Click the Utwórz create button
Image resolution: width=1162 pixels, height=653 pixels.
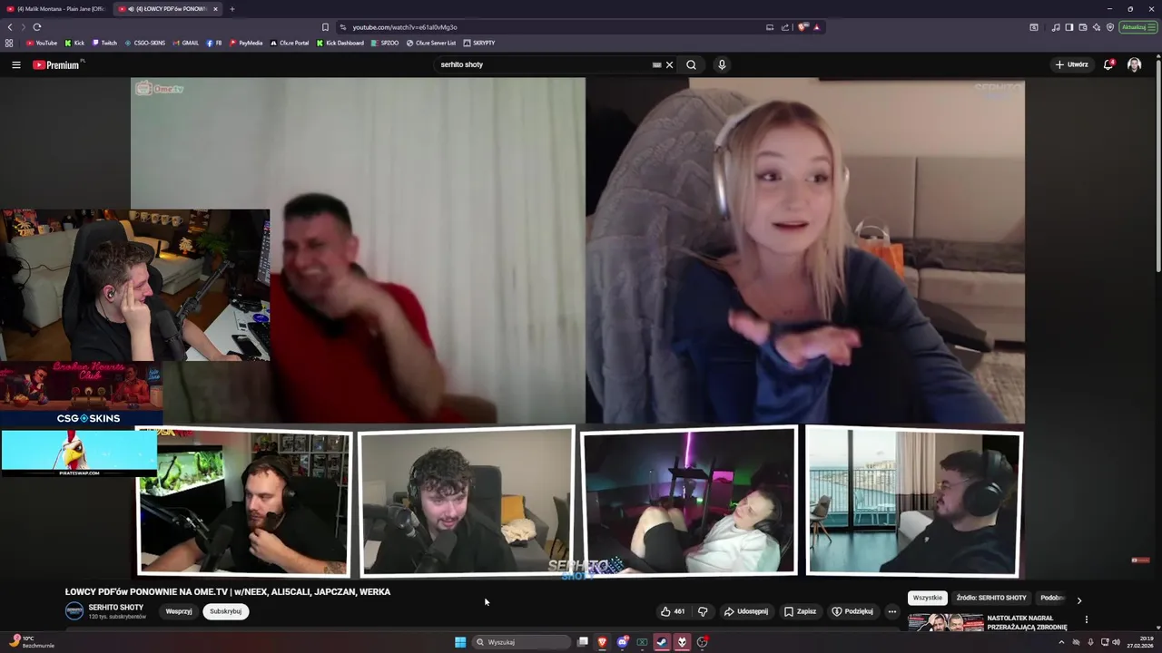pos(1072,64)
